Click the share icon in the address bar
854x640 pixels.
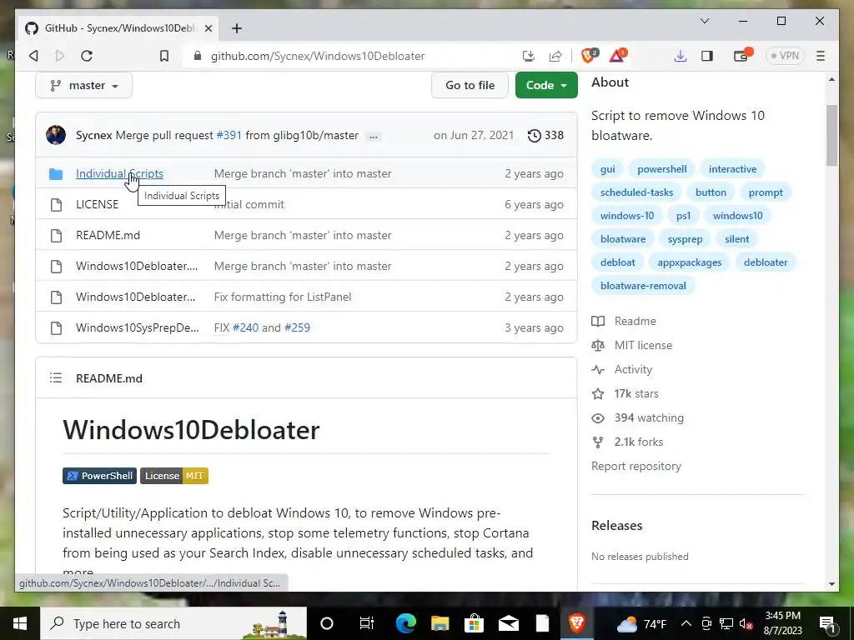point(555,56)
